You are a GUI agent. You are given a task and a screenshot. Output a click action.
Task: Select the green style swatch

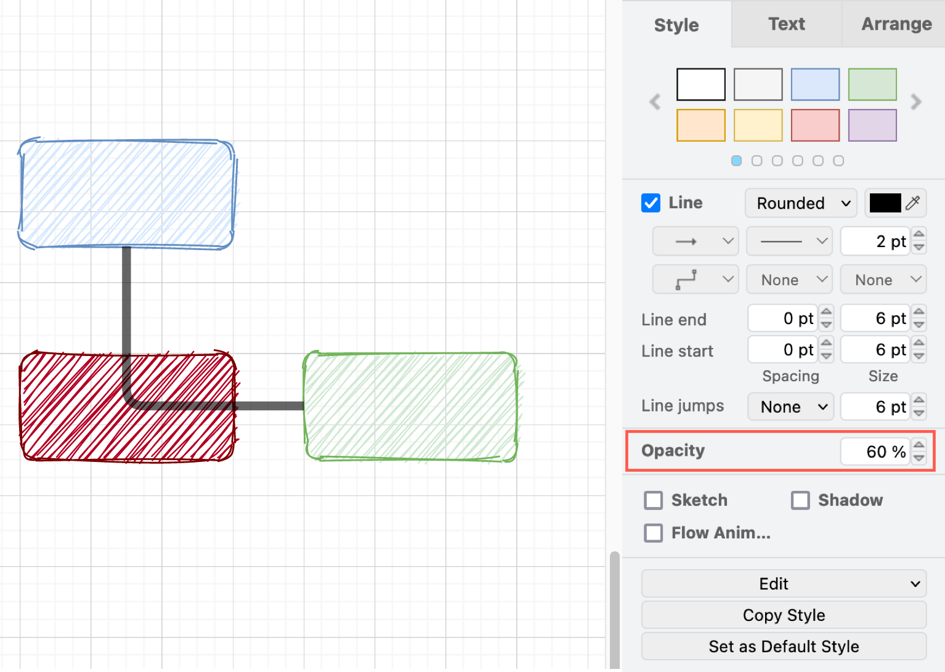(x=872, y=84)
